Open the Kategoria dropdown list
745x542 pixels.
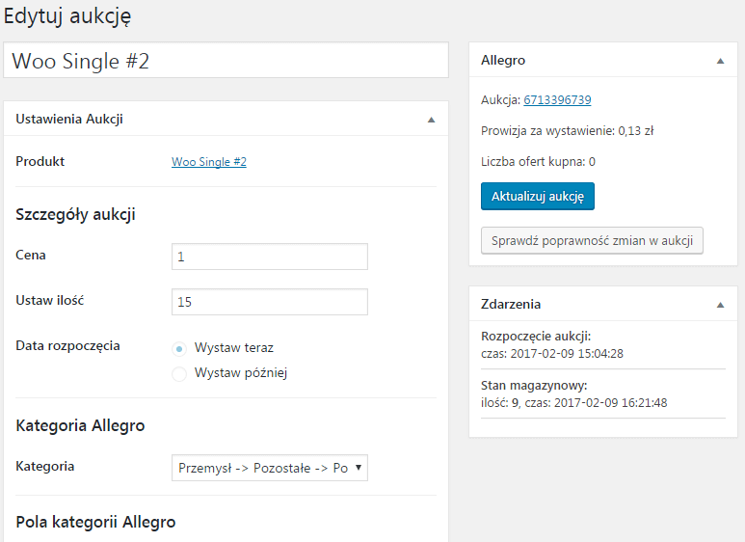click(x=270, y=468)
